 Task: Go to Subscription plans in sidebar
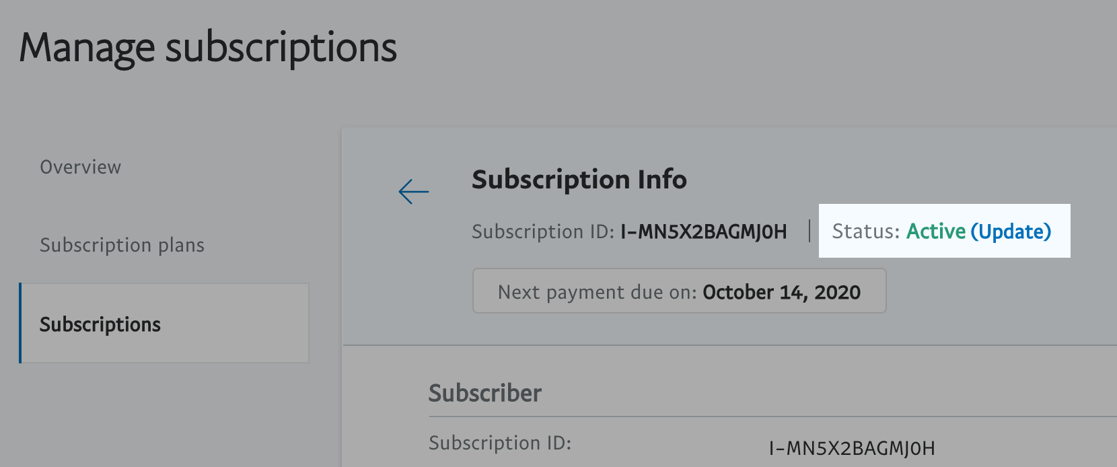pos(122,245)
